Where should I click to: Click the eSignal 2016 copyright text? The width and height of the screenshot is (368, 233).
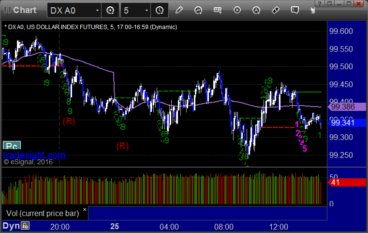click(28, 162)
